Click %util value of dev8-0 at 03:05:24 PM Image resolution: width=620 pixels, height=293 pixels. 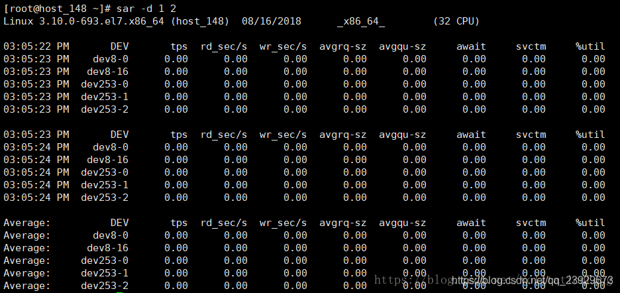(593, 147)
